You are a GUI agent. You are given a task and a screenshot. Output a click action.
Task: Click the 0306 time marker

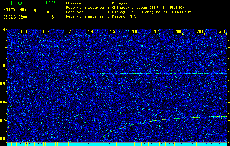pos(133,32)
